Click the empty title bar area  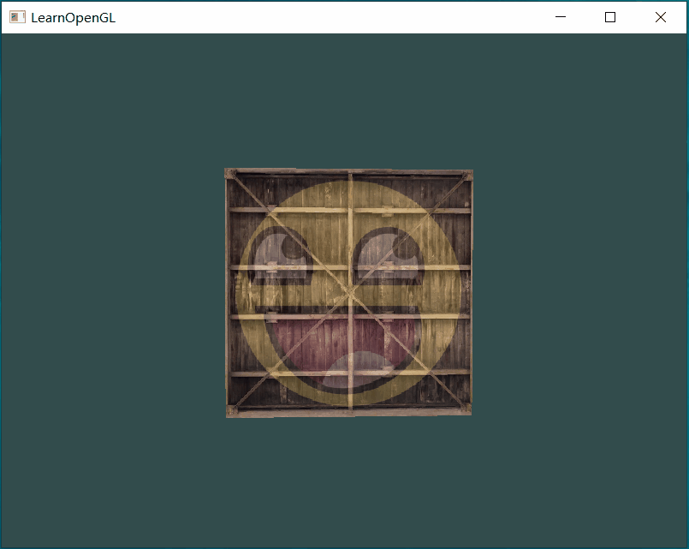click(325, 17)
